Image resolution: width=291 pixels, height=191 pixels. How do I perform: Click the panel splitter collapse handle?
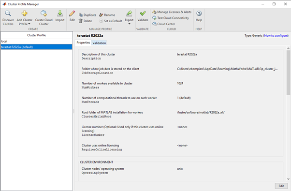(x=73, y=111)
